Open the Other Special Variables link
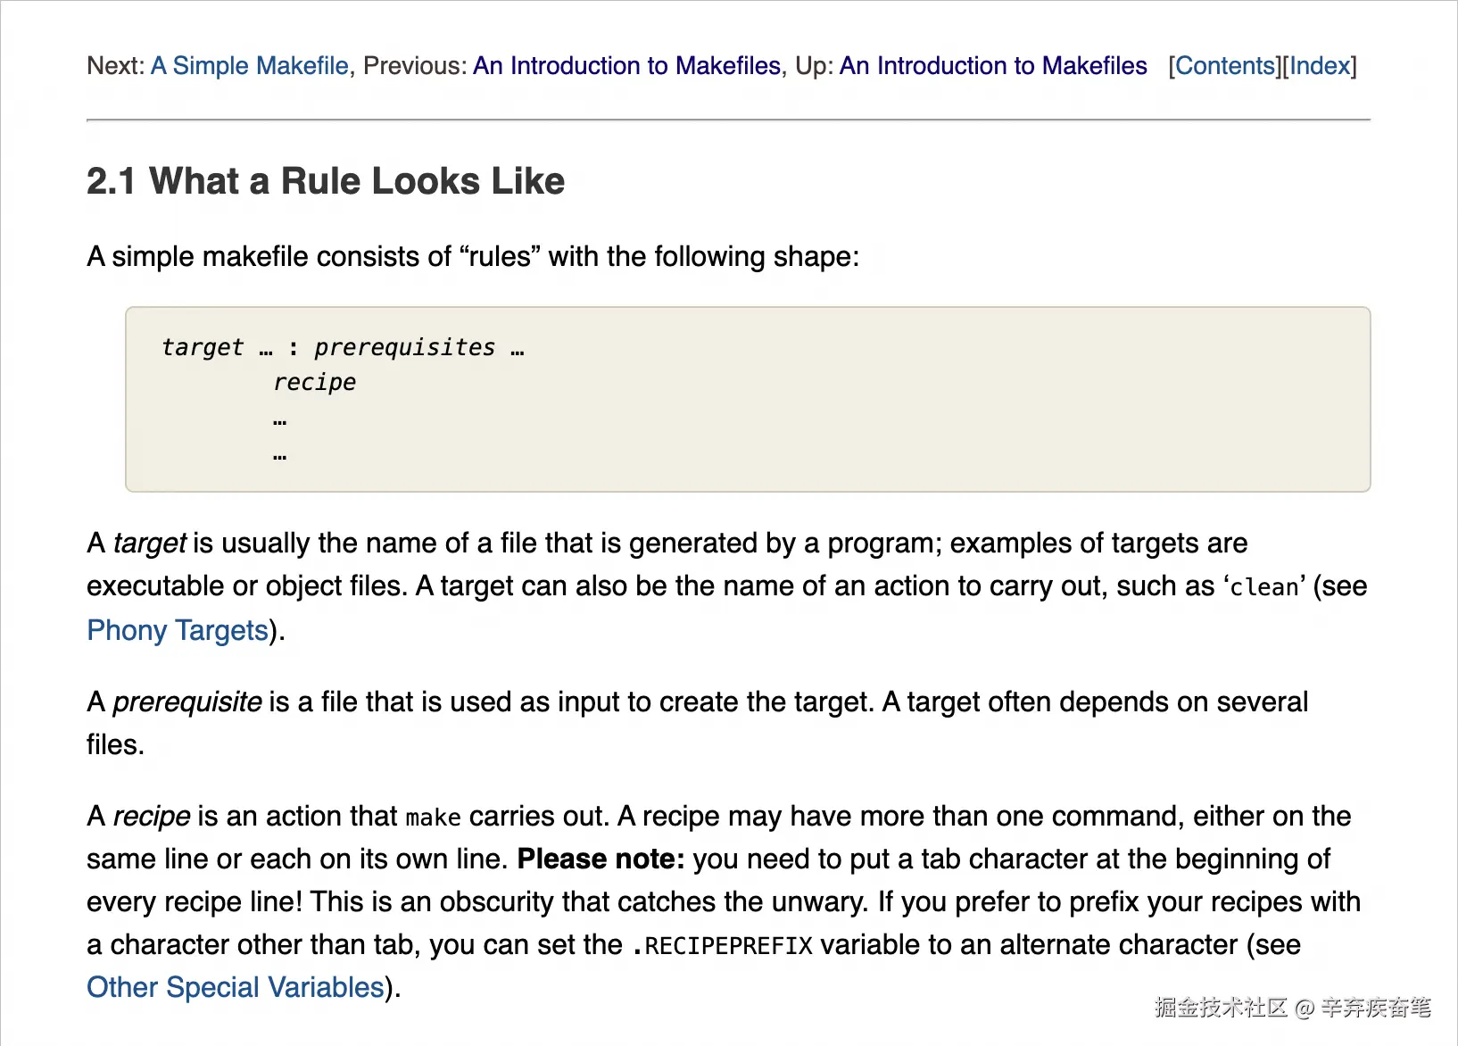This screenshot has height=1046, width=1458. (x=236, y=987)
